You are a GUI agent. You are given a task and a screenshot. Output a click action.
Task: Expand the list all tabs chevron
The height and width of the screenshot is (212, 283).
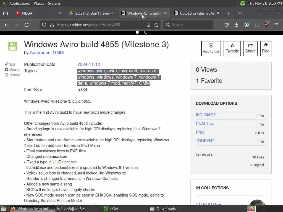[240, 13]
